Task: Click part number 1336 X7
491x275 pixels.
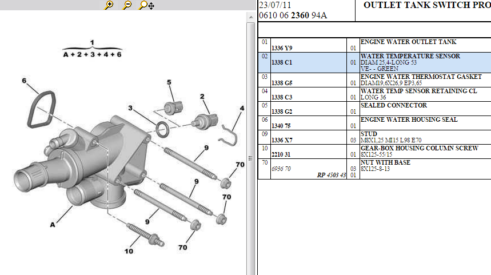Action: click(x=282, y=140)
